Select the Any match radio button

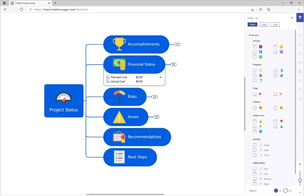click(285, 191)
